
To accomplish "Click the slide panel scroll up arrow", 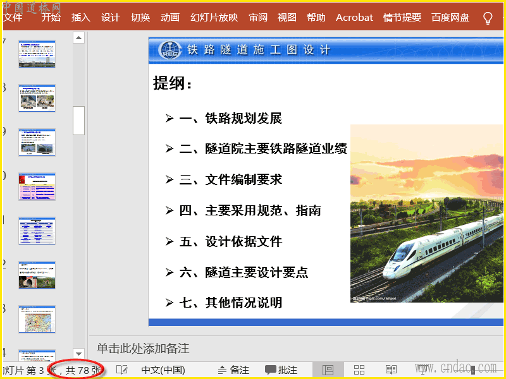I will click(78, 38).
